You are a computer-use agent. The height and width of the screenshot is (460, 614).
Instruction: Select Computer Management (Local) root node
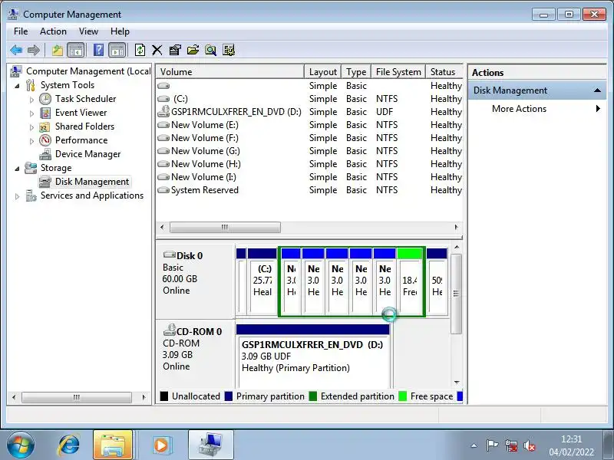88,71
